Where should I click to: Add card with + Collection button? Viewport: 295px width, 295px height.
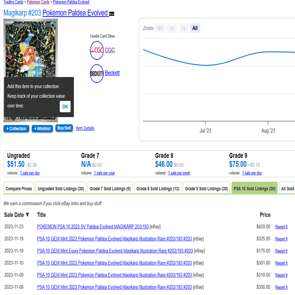[16, 129]
